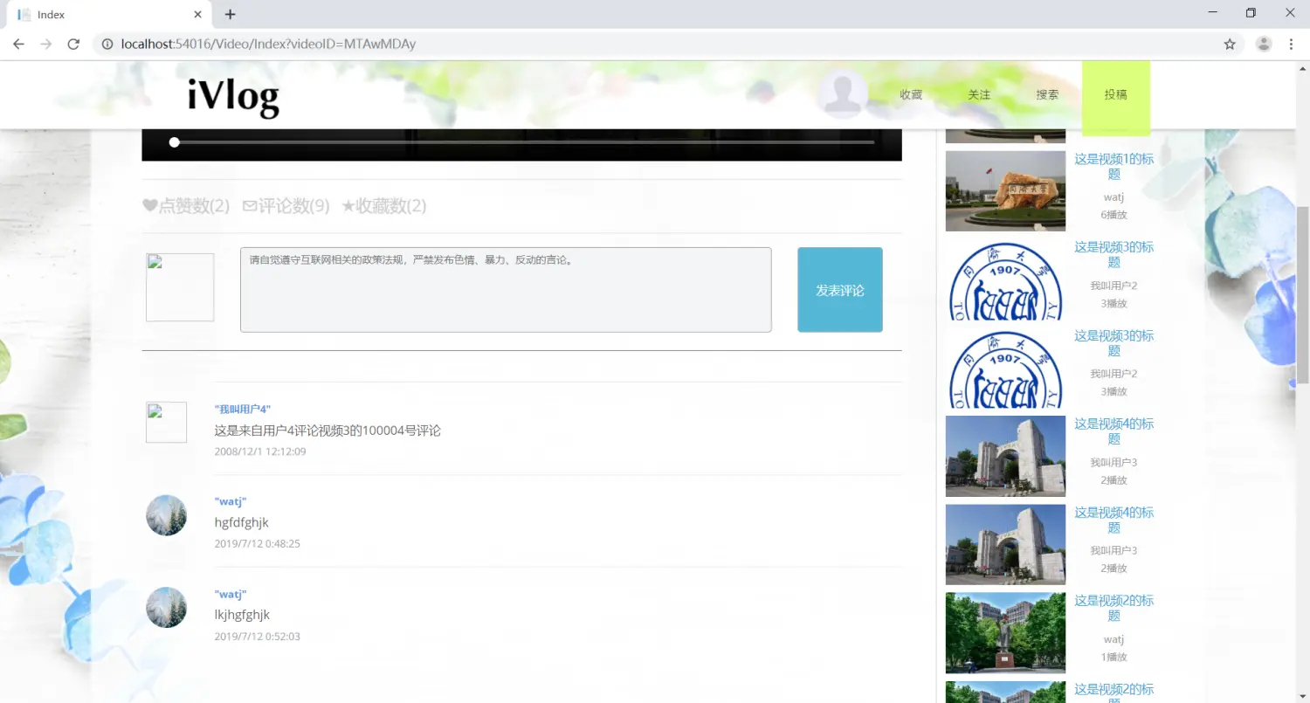The image size is (1310, 703).
Task: Click the envelope 评论数 counter
Action: click(x=286, y=206)
